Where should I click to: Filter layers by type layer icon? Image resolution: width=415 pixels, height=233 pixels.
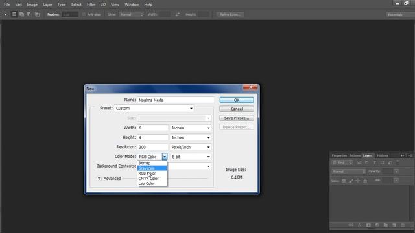pyautogui.click(x=374, y=162)
